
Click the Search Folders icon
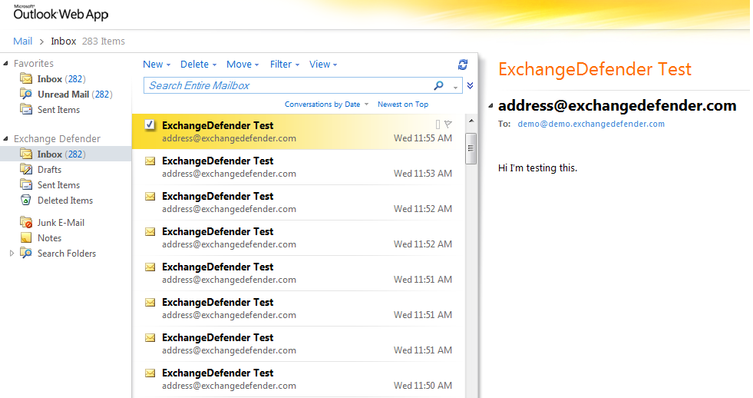click(x=26, y=253)
